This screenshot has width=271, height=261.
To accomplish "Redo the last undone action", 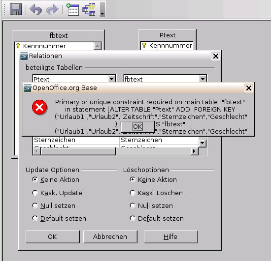I will 52,10.
